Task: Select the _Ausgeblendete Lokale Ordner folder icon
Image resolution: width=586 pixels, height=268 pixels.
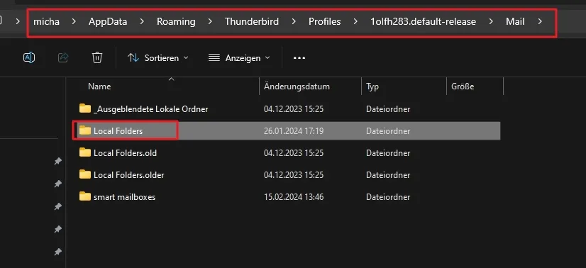Action: click(85, 108)
